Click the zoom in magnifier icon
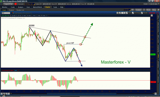 tap(4, 94)
